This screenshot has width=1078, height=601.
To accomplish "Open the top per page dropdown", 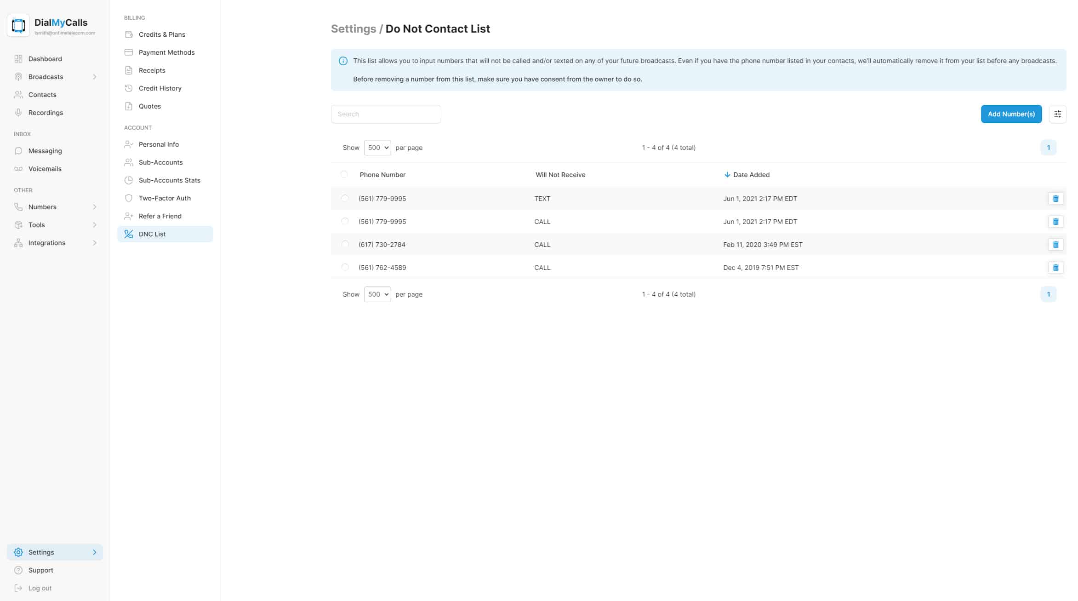I will tap(377, 148).
